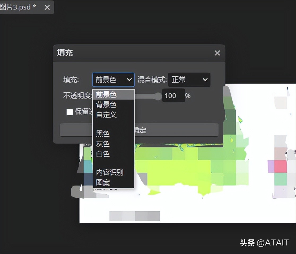Close the 图片3.psd tab via its X
296x254 pixels.
(x=47, y=7)
